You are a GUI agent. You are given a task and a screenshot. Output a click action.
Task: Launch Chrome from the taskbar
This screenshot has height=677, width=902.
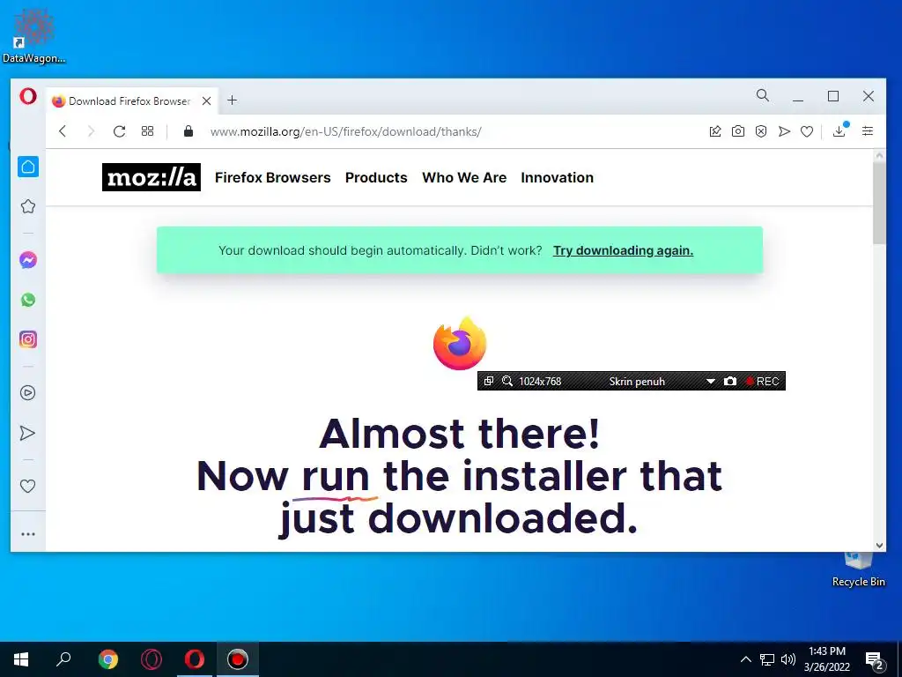(107, 659)
